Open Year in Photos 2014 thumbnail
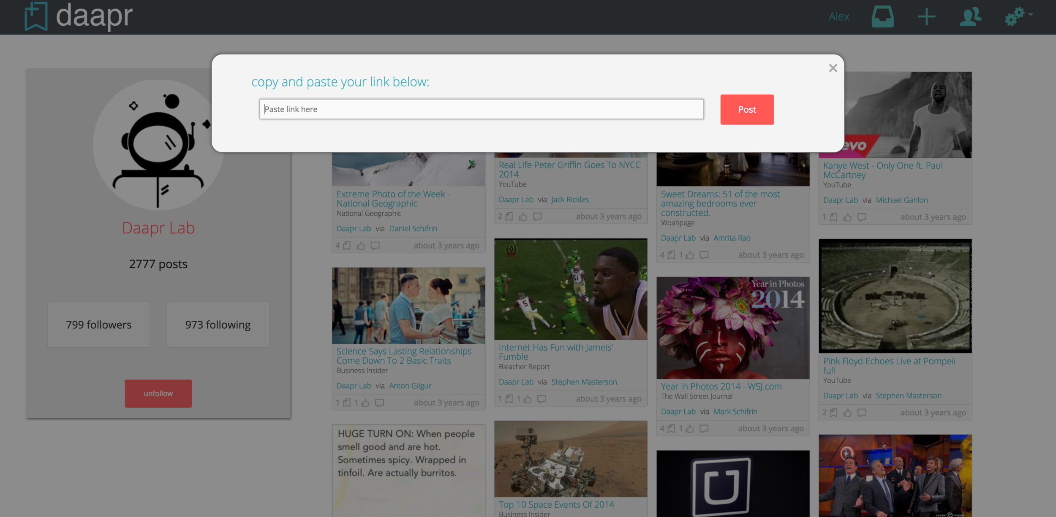Image resolution: width=1056 pixels, height=517 pixels. click(732, 328)
